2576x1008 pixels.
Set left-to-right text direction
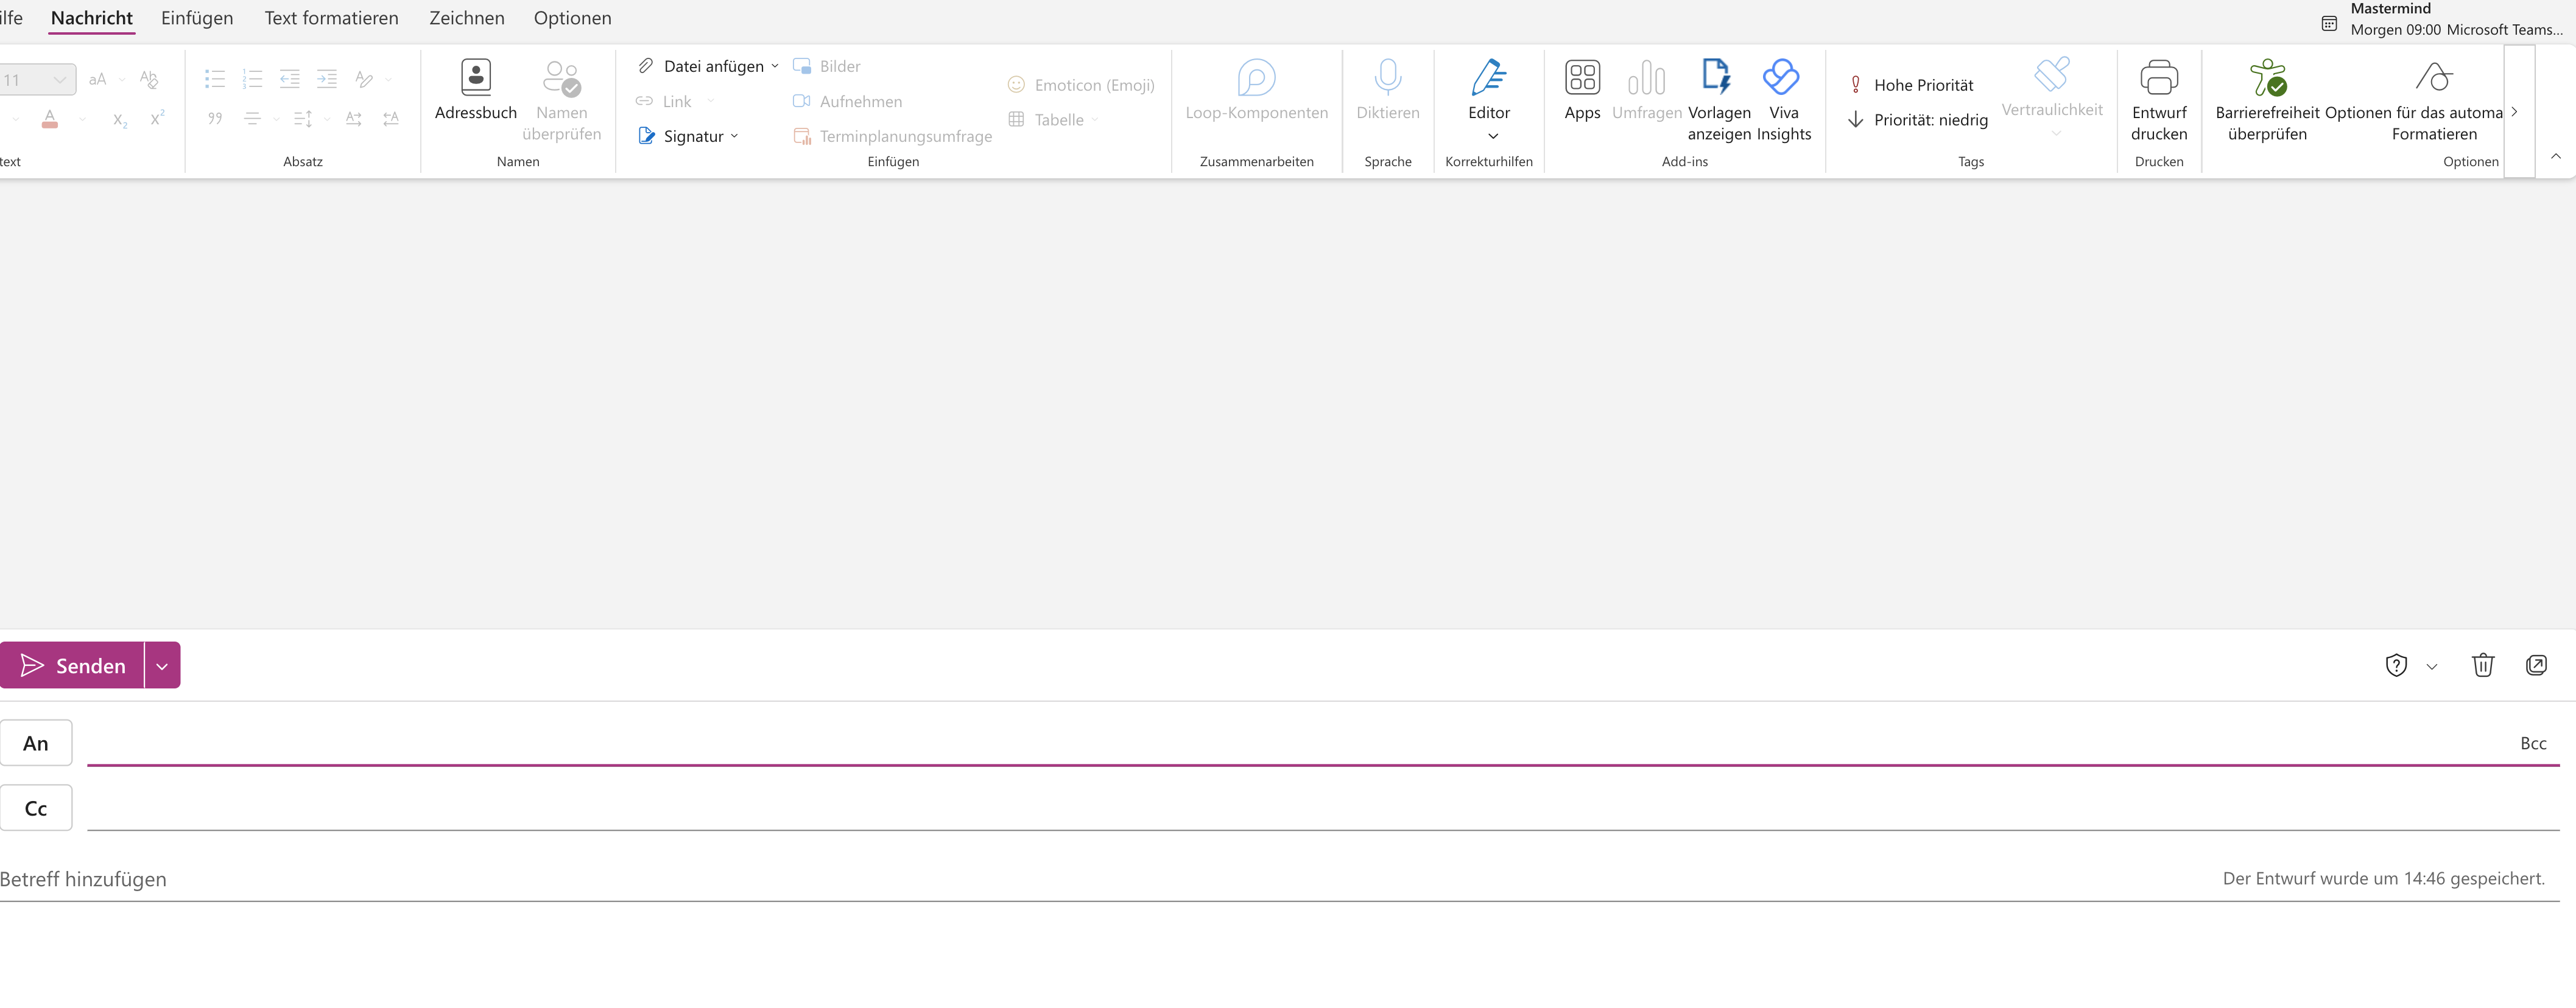coord(354,119)
